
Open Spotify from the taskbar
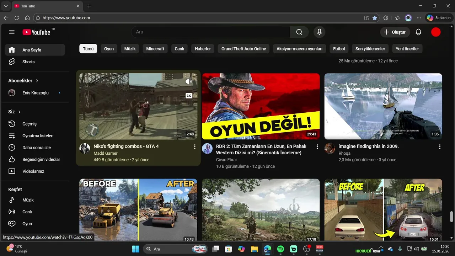click(x=280, y=249)
